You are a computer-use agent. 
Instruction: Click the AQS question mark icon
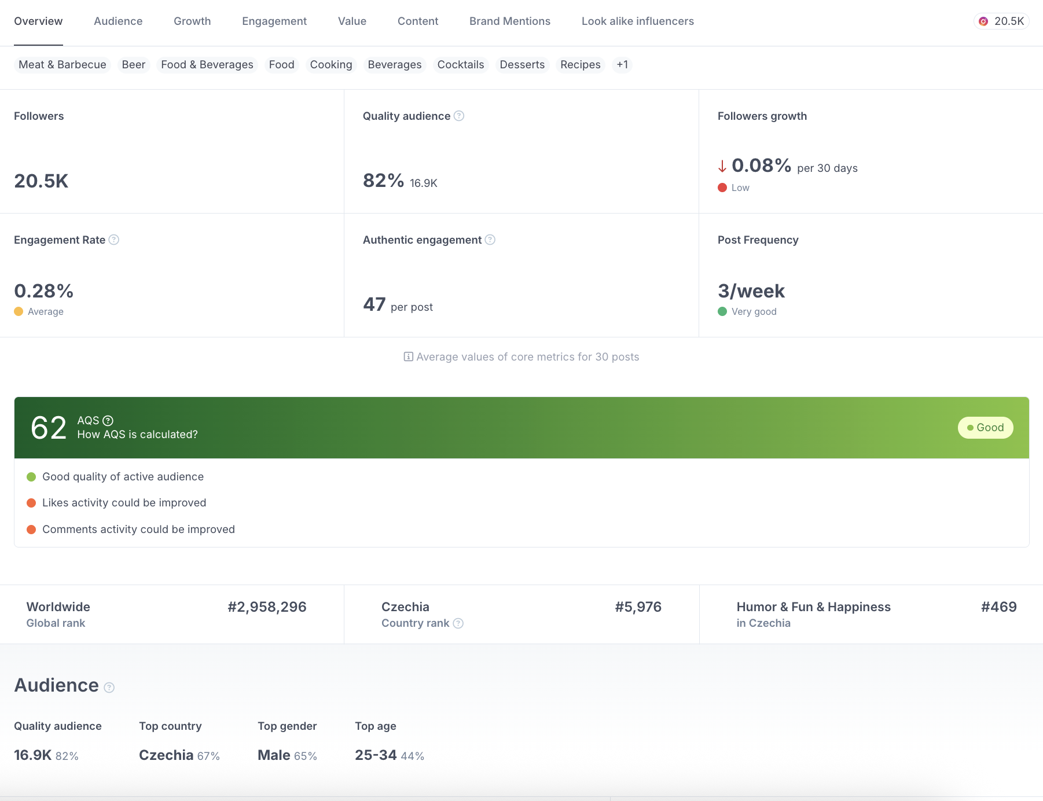click(x=108, y=421)
